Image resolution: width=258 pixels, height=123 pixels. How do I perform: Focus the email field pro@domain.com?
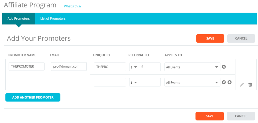tap(69, 67)
